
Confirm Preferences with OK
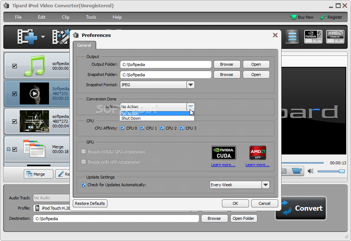tap(235, 203)
